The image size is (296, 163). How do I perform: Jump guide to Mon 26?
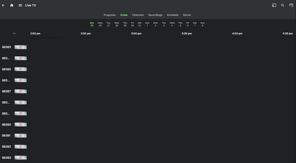pos(100,24)
